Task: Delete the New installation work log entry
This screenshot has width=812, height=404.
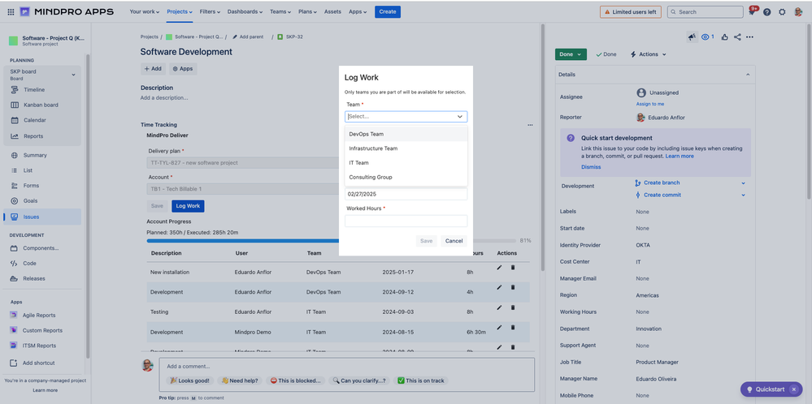Action: 513,267
